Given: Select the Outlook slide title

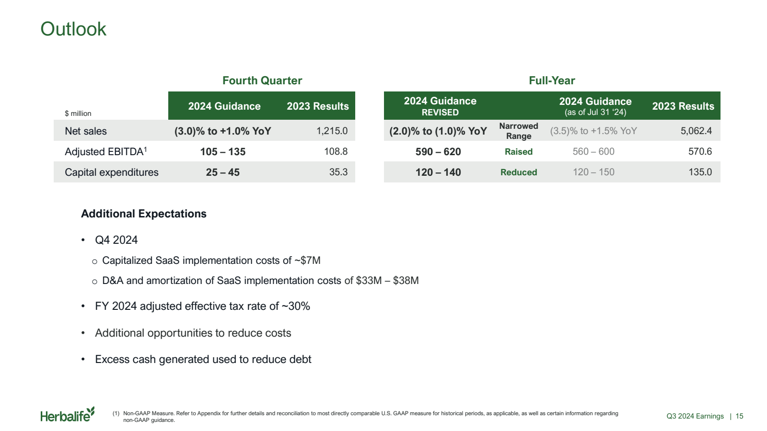Looking at the screenshot, I should (73, 29).
